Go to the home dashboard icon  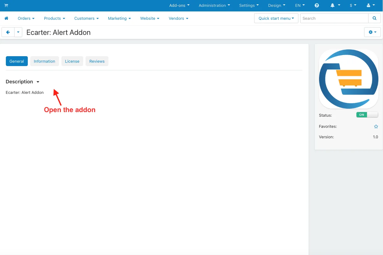pos(6,19)
